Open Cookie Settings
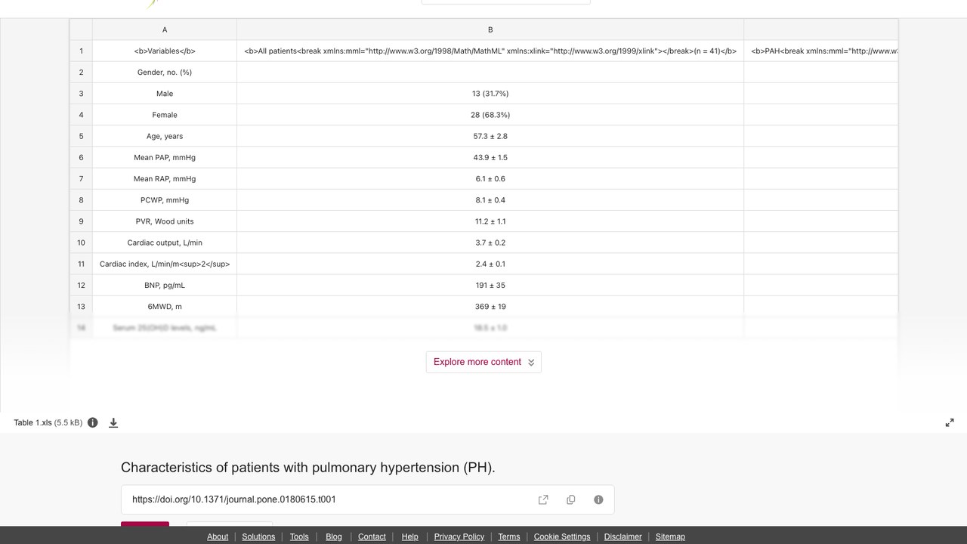 [562, 536]
